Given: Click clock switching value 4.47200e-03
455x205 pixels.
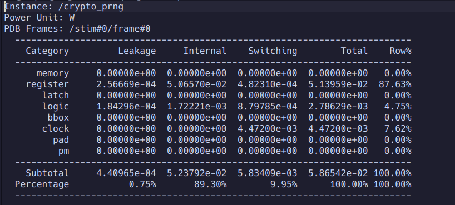Looking at the screenshot, I should click(x=267, y=128).
